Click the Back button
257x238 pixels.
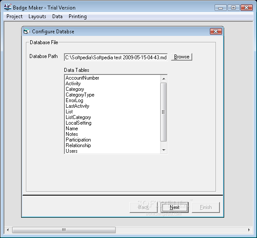pos(143,207)
